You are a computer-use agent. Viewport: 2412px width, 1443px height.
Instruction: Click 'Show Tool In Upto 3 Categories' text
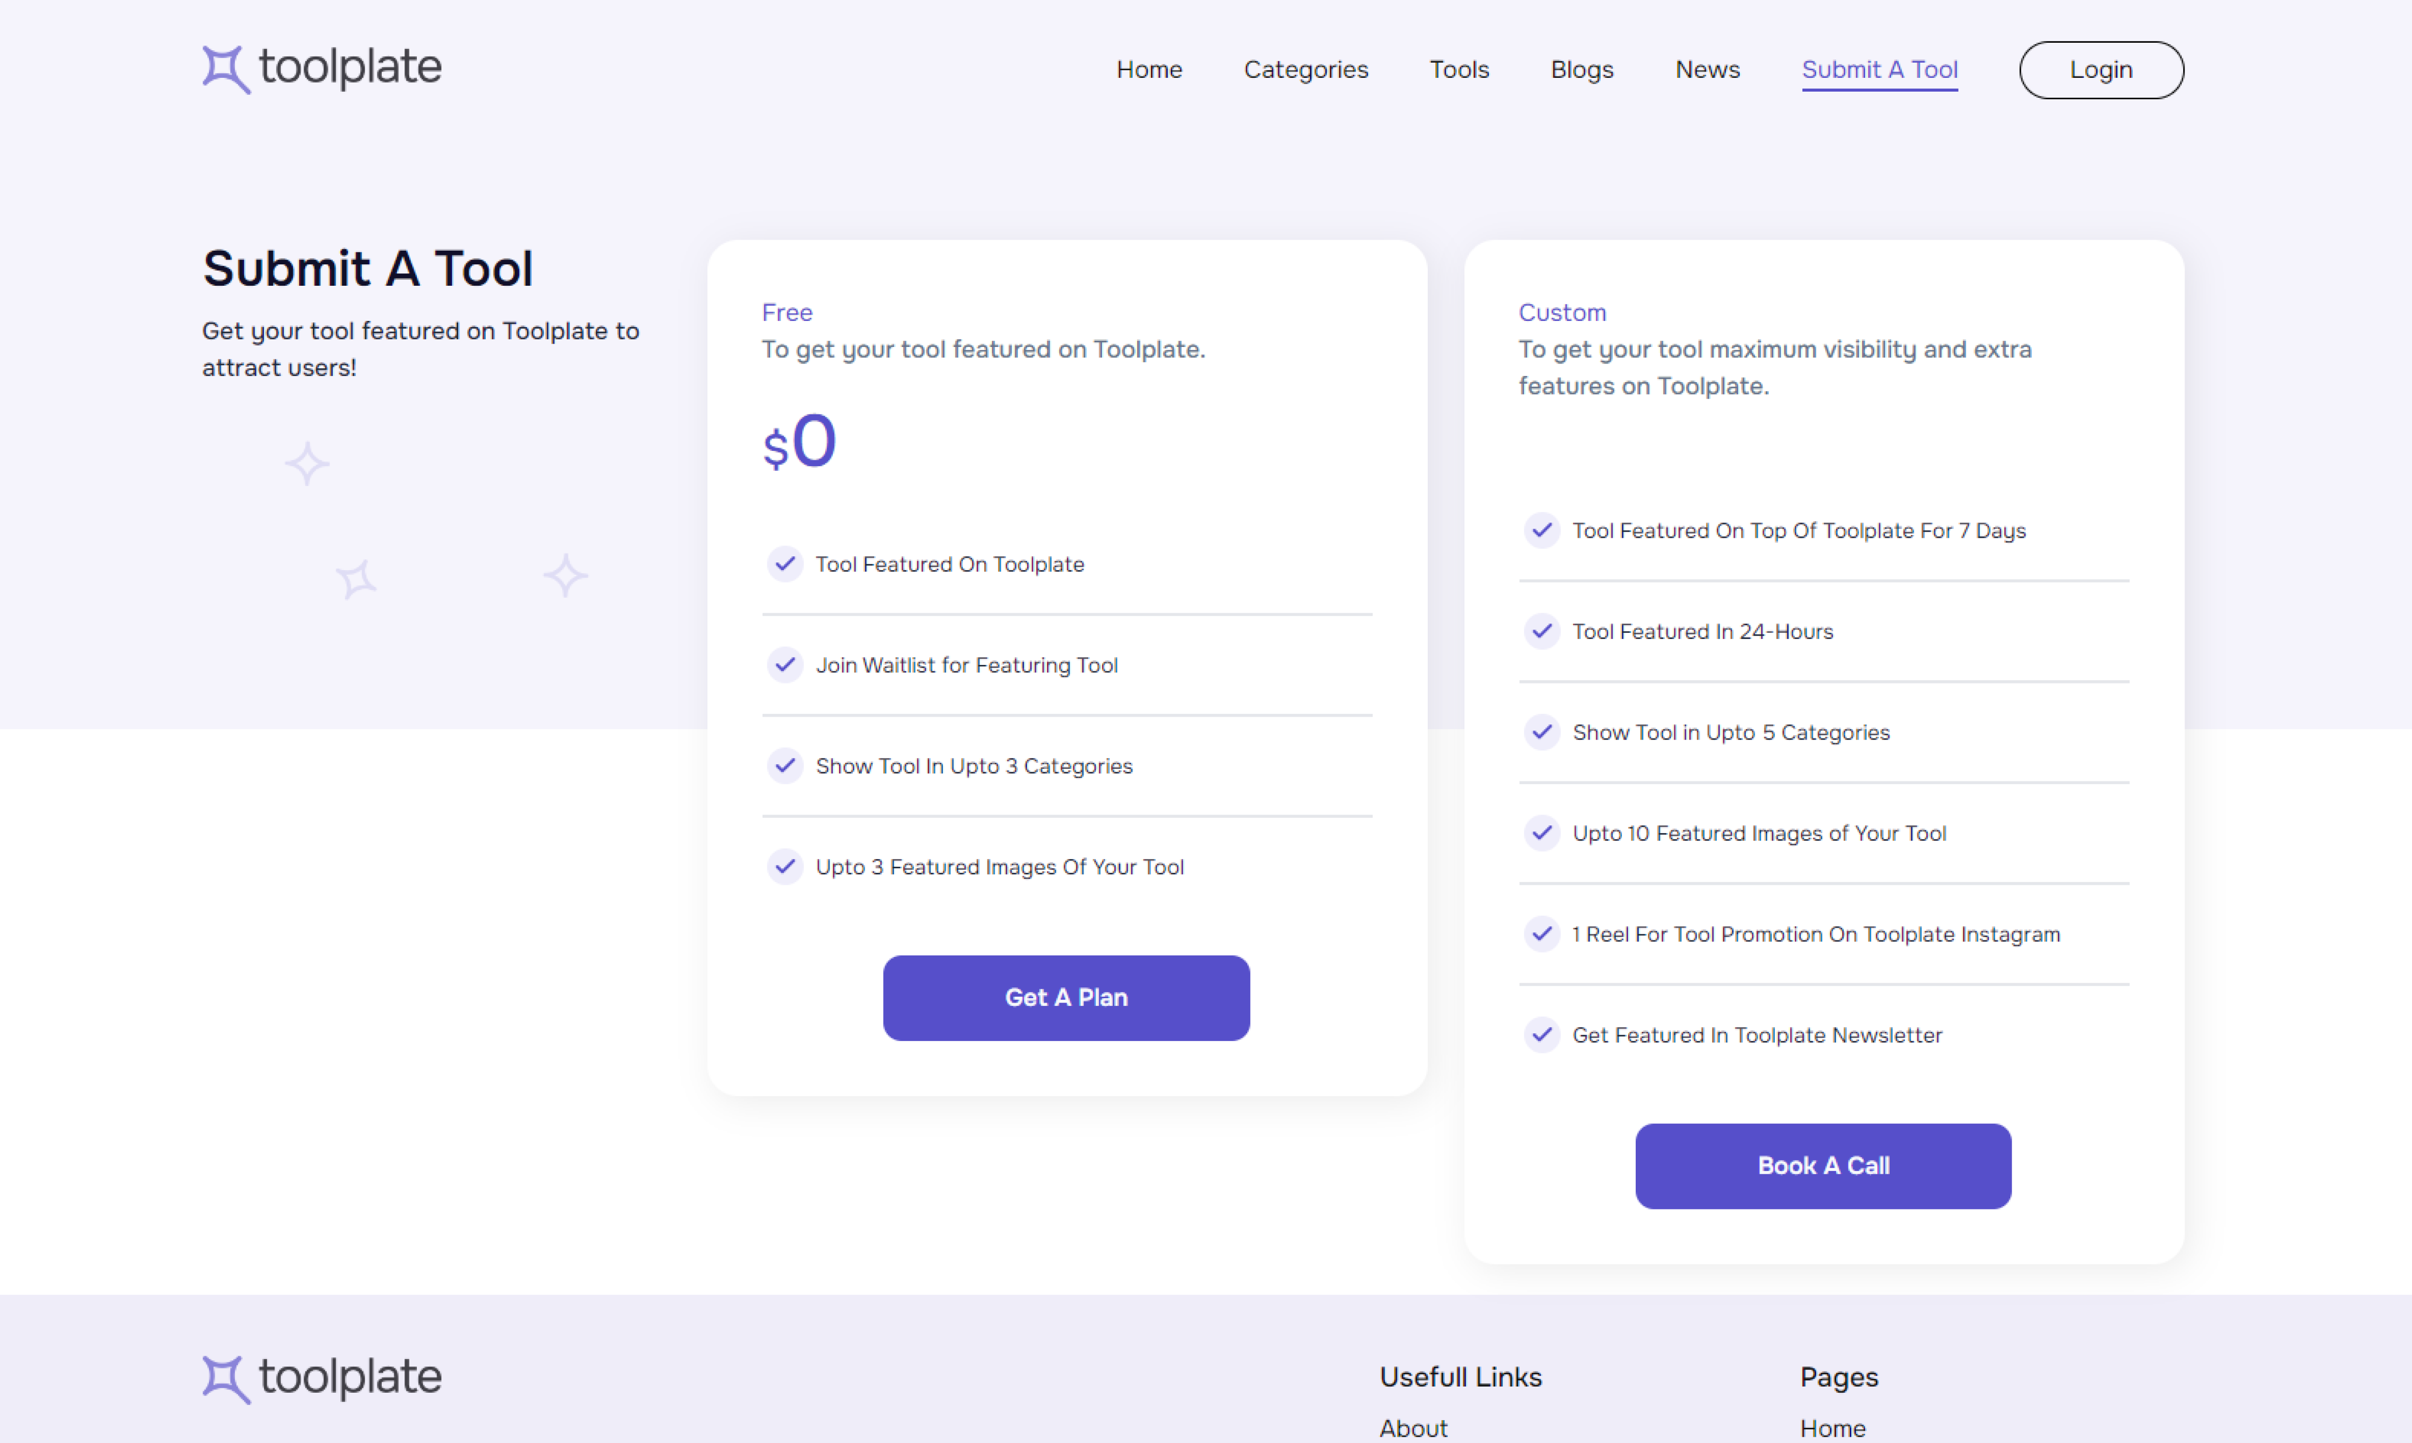[973, 766]
